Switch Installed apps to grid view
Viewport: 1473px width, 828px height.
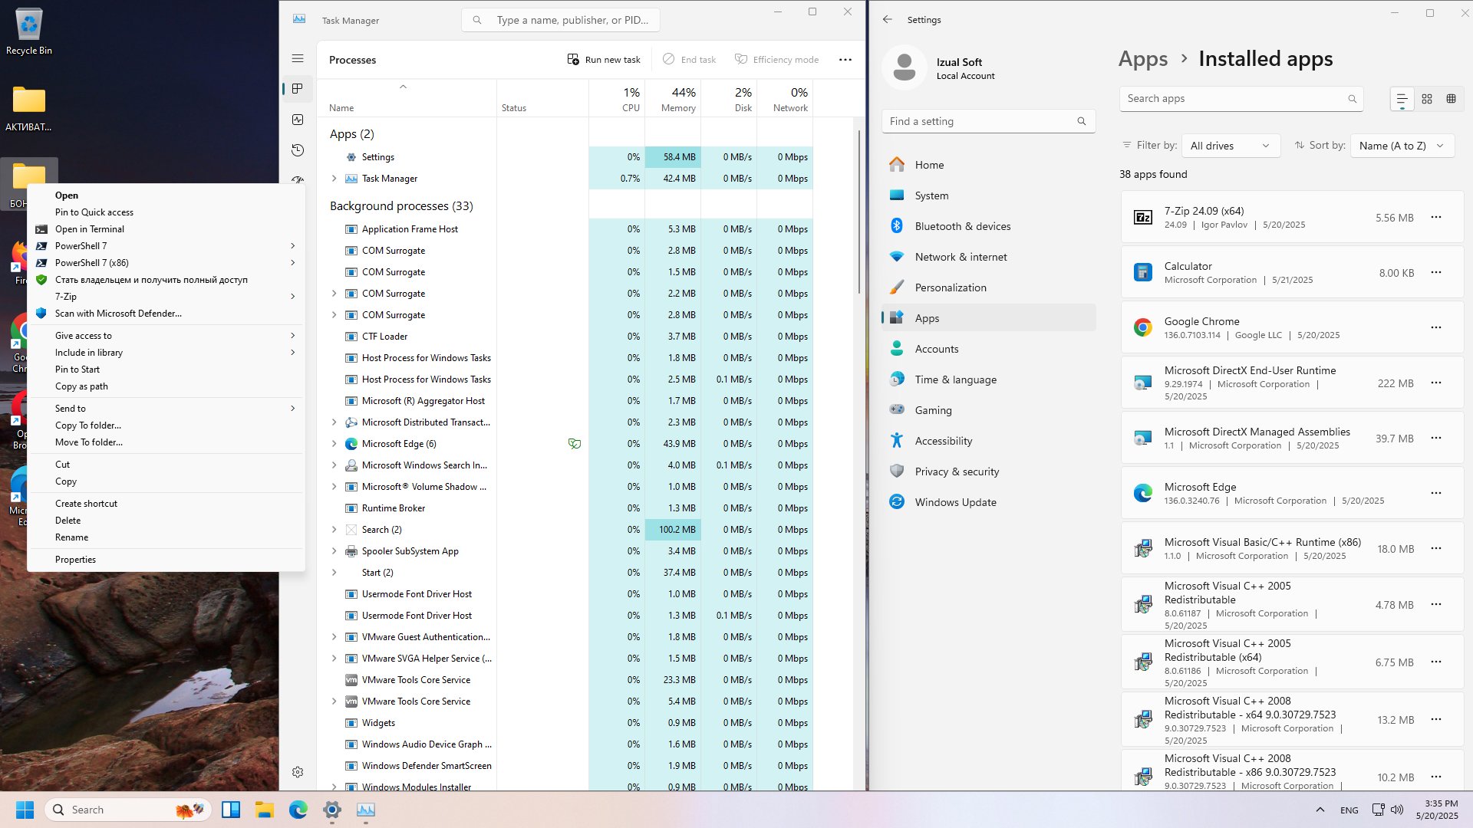1427,99
